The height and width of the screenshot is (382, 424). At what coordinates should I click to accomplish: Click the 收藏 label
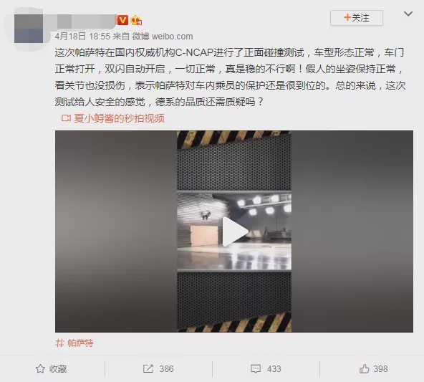point(58,369)
